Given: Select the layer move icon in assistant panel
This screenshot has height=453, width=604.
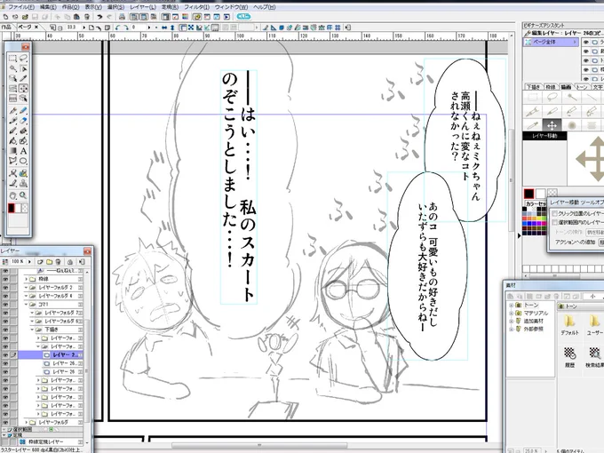Looking at the screenshot, I should pos(552,125).
